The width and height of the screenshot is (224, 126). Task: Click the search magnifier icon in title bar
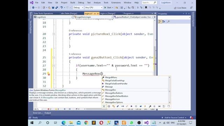155,2
